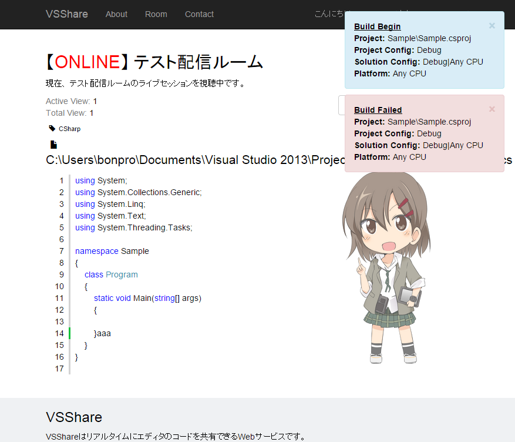Open the Room page

(156, 14)
